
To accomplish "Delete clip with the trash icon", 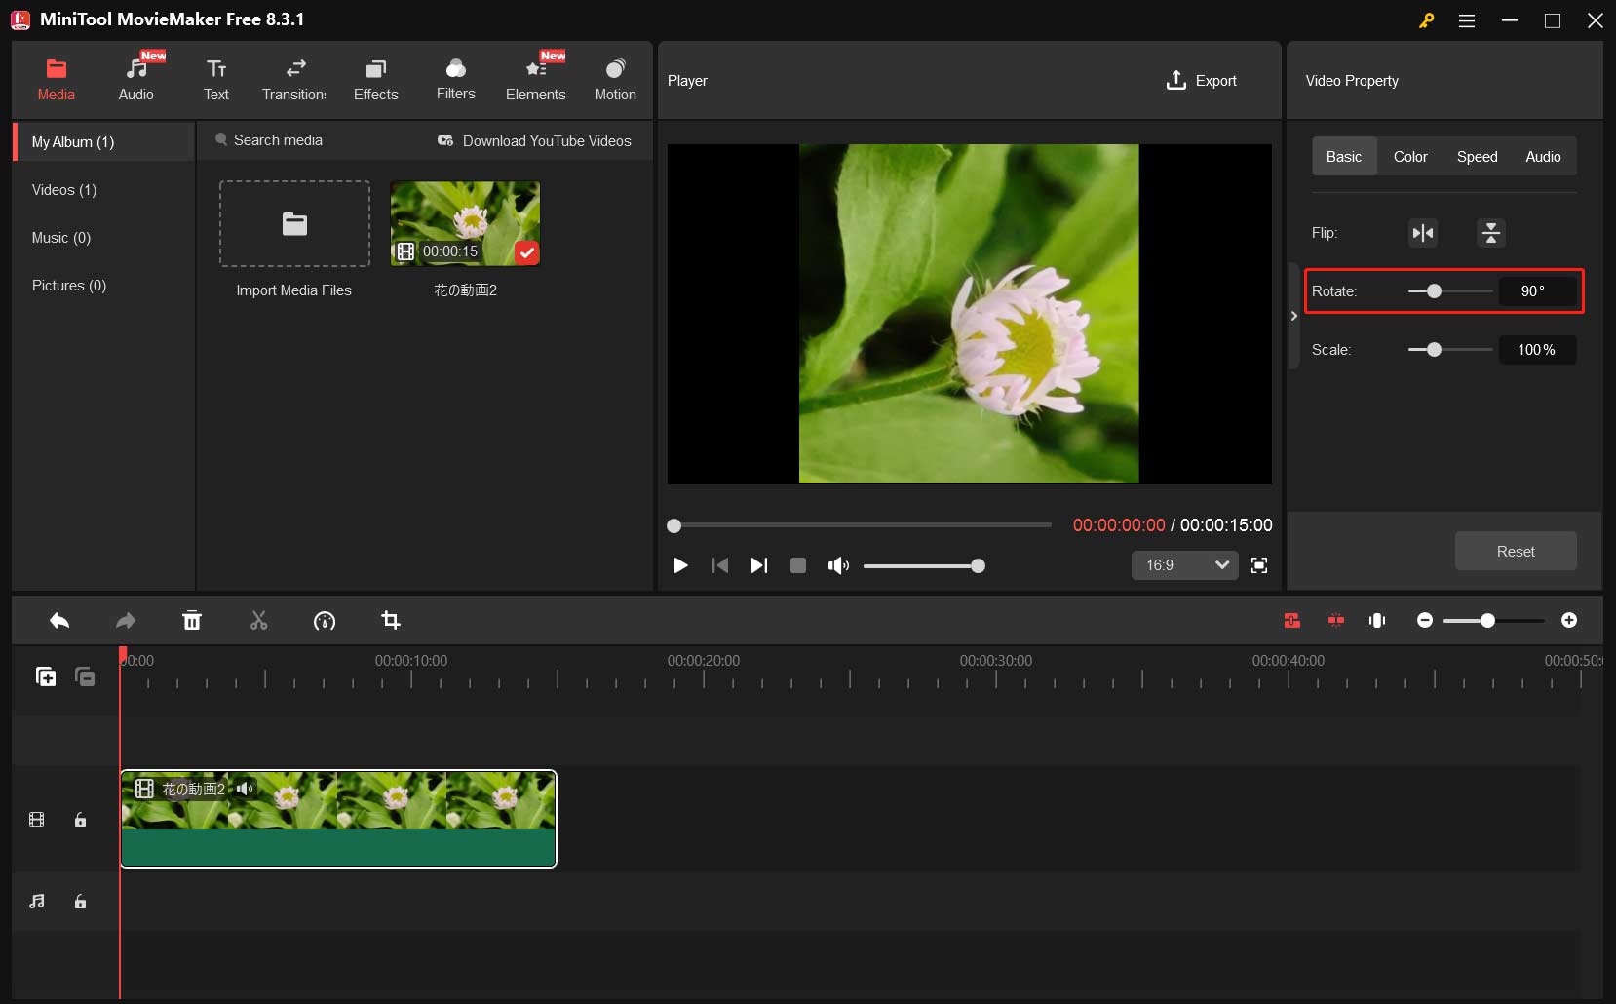I will tap(192, 621).
